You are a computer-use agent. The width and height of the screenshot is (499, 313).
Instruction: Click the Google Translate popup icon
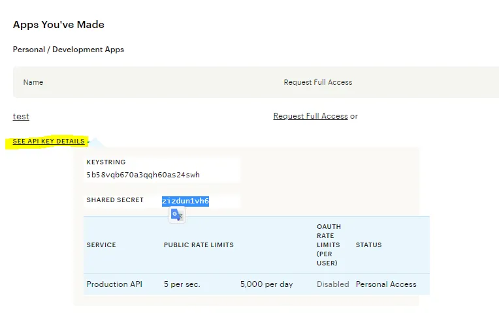(177, 215)
